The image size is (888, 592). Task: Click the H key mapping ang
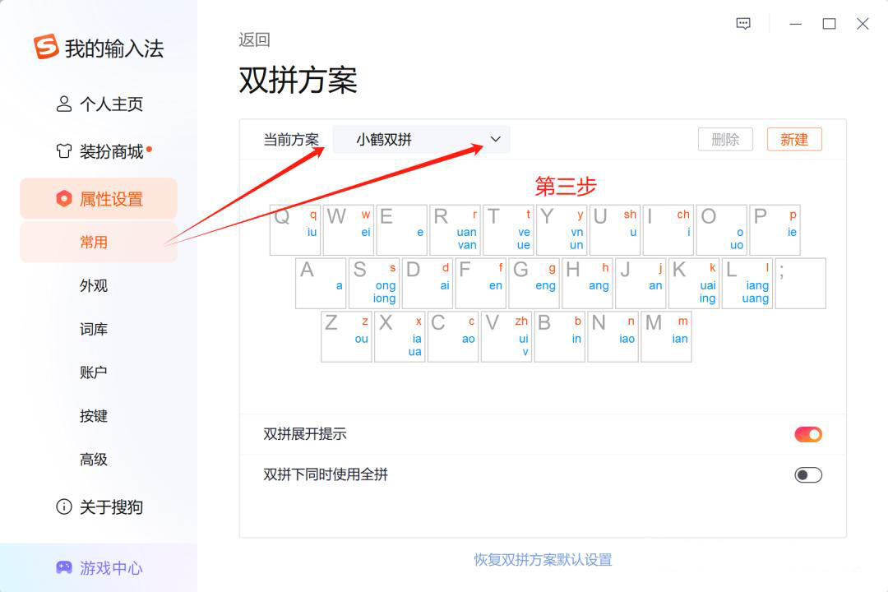pyautogui.click(x=587, y=283)
